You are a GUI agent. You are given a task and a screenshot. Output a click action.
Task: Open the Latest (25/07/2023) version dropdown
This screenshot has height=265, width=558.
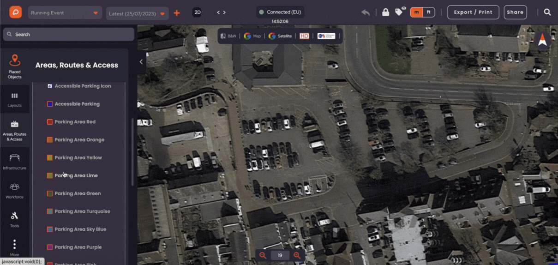pyautogui.click(x=137, y=13)
